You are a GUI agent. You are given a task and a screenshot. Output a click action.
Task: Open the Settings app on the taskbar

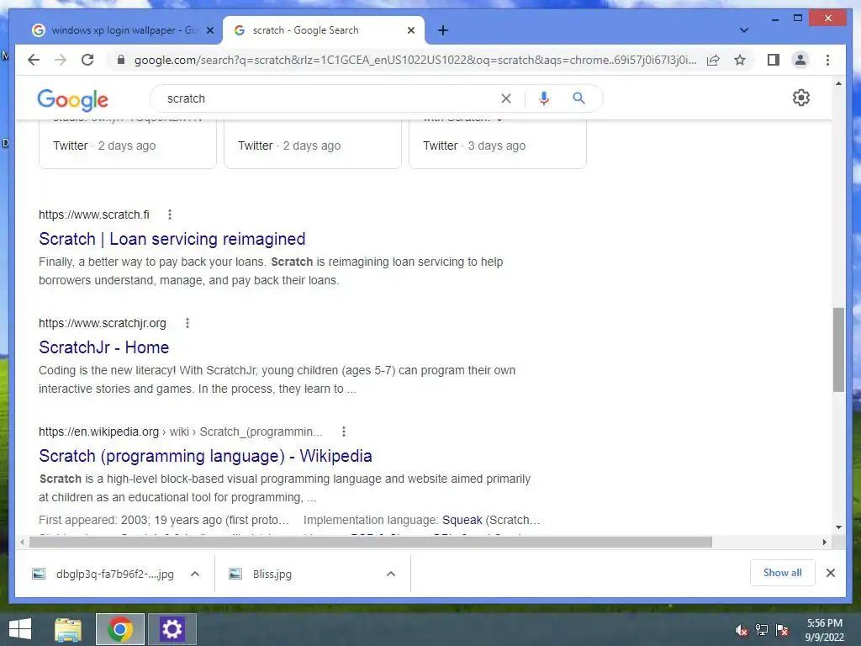point(172,629)
